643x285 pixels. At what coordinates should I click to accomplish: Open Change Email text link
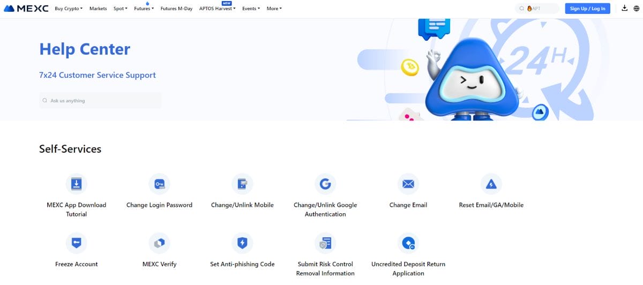pos(408,205)
